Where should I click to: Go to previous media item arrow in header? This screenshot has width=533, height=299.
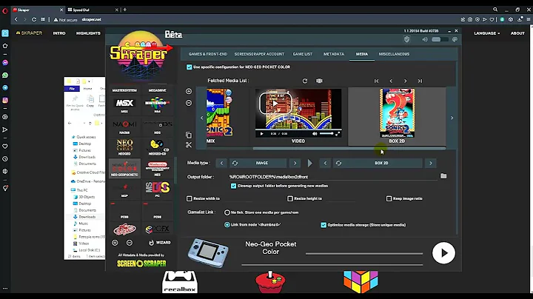click(x=391, y=81)
